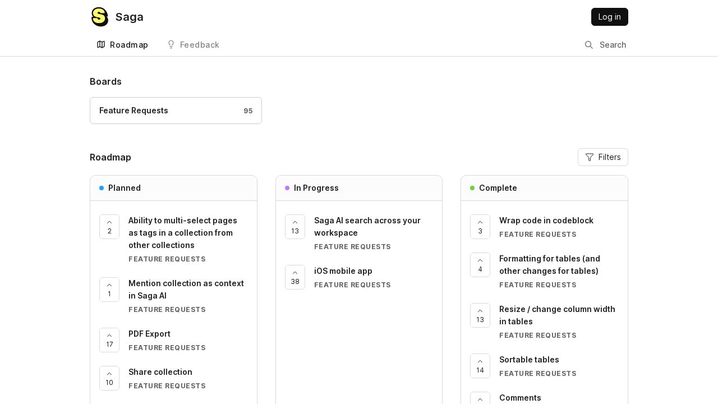Viewport: 718px width, 404px height.
Task: Click the Saga logo icon
Action: click(x=100, y=17)
